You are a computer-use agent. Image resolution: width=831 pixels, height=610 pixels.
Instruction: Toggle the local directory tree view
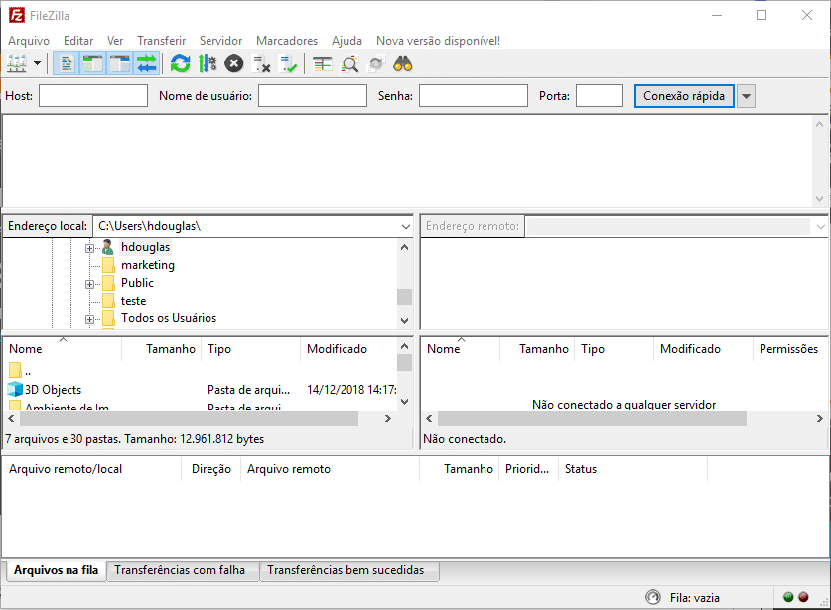coord(93,64)
